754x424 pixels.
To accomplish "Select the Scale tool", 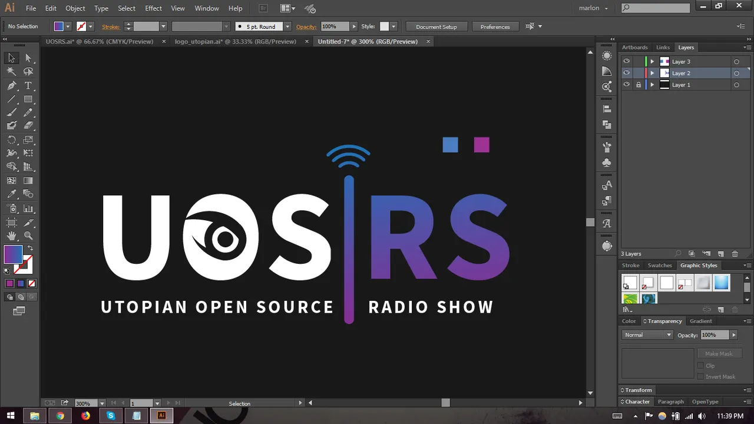I will (x=28, y=140).
